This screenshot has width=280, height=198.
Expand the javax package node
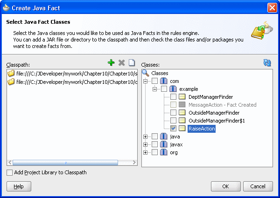point(145,144)
